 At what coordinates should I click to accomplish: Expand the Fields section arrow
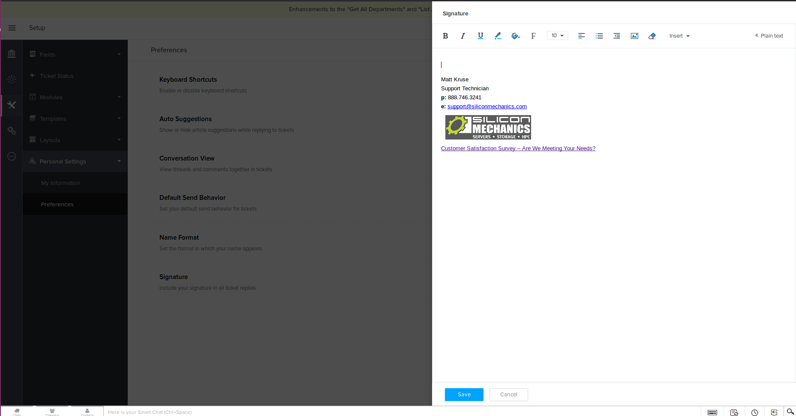tap(119, 54)
